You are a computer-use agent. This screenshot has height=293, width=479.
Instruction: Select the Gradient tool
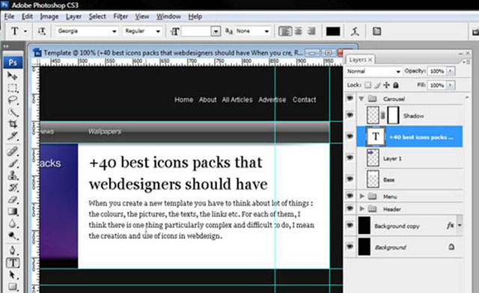[x=12, y=212]
